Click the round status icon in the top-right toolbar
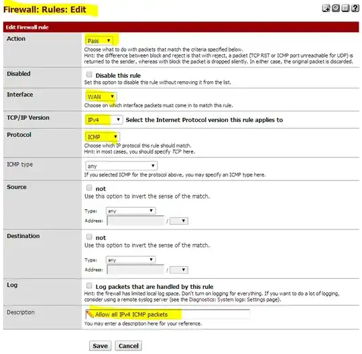The width and height of the screenshot is (362, 354). click(336, 8)
